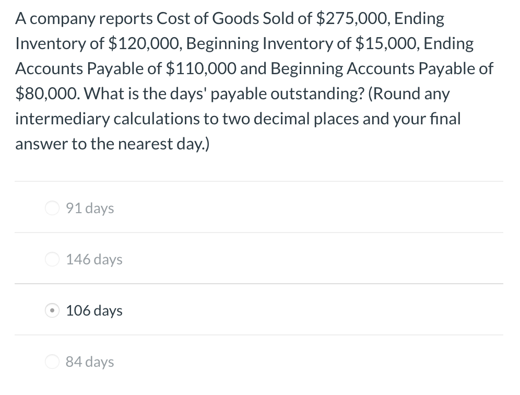
Task: Choose the 146 days radio option
Action: point(52,259)
